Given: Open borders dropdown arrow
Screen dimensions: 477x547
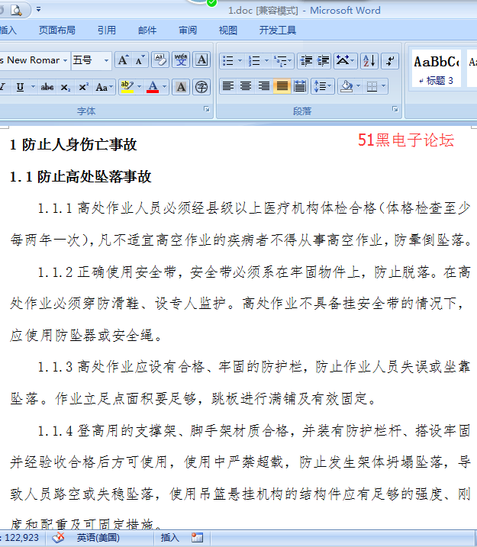Looking at the screenshot, I should click(x=384, y=86).
